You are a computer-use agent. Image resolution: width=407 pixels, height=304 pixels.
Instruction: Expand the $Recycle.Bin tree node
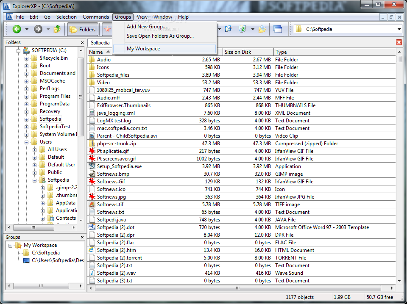(x=26, y=58)
